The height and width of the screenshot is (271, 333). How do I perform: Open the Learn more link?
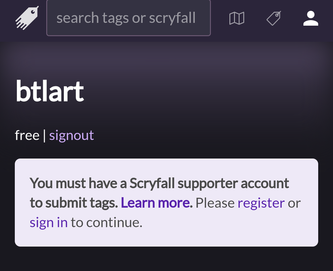155,203
